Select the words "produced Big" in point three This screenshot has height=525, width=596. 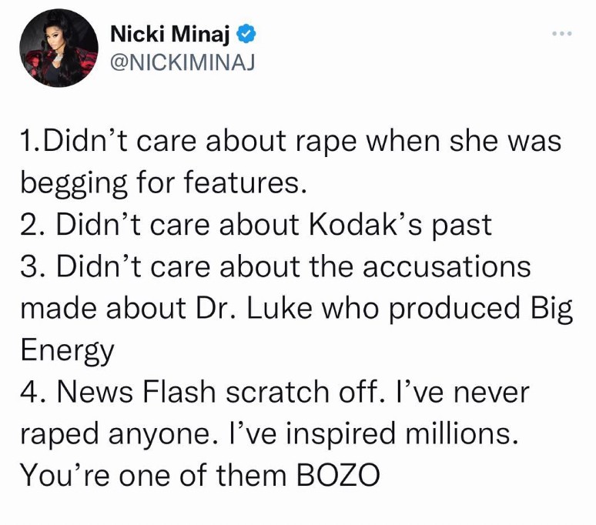[x=481, y=309]
